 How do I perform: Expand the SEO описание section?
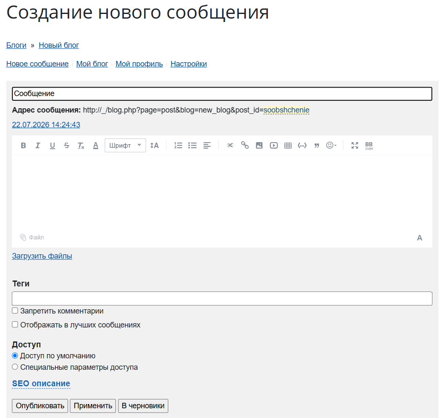[x=41, y=383]
